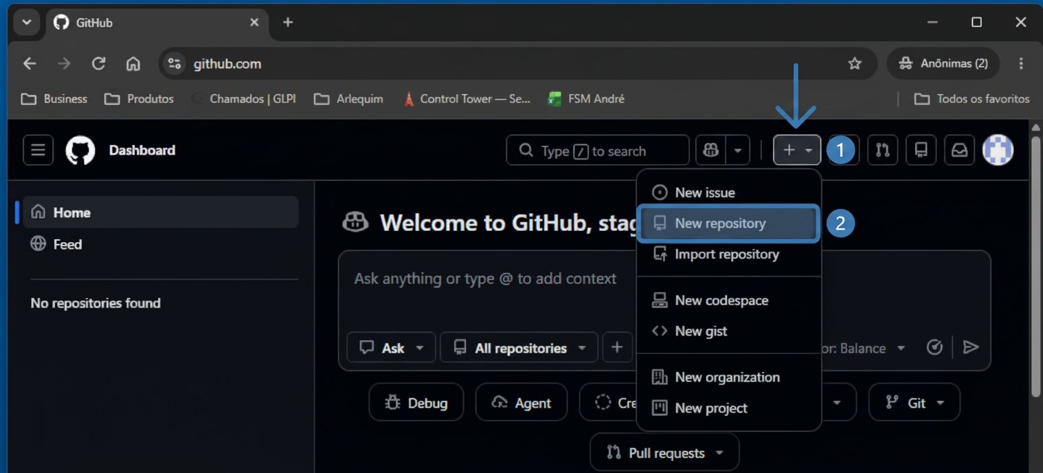This screenshot has height=473, width=1043.
Task: Close the GitHub browser tab
Action: pyautogui.click(x=254, y=23)
